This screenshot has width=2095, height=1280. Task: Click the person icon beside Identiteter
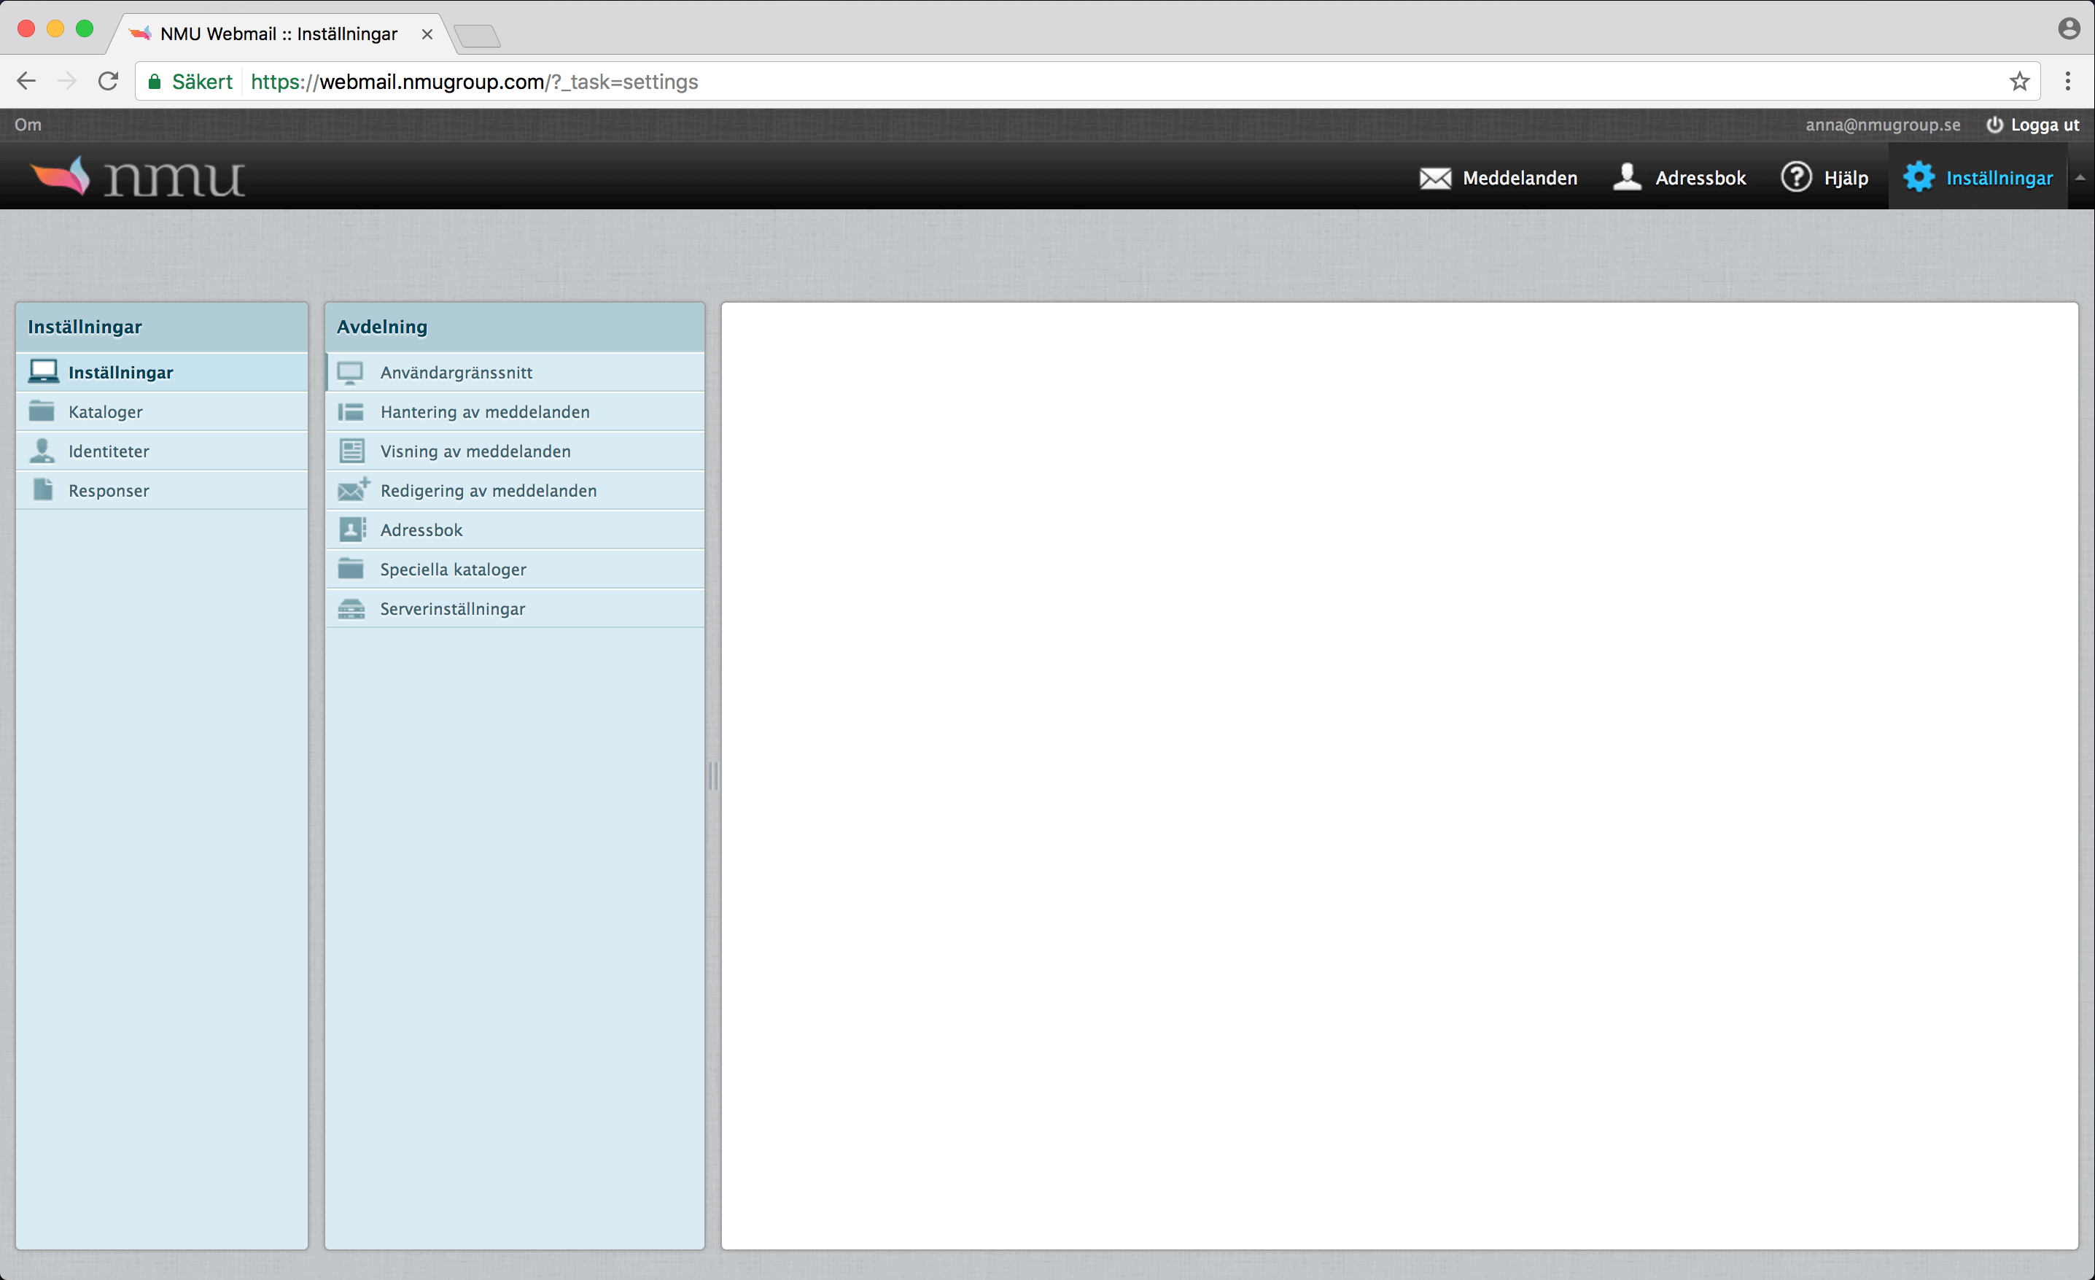42,450
